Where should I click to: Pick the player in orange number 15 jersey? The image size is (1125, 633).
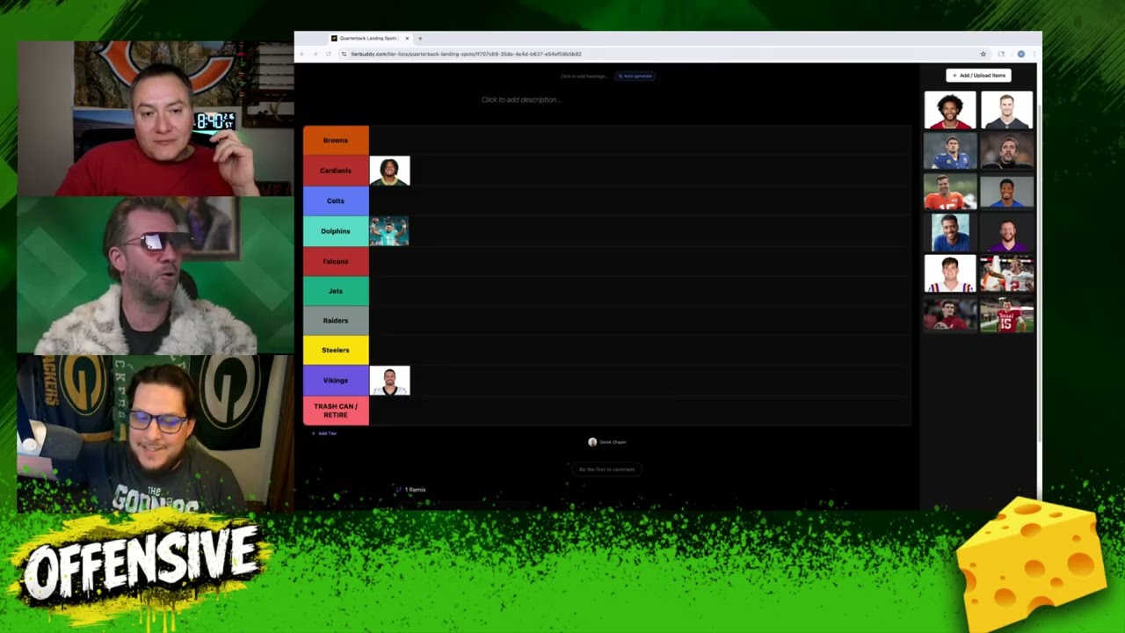(950, 192)
